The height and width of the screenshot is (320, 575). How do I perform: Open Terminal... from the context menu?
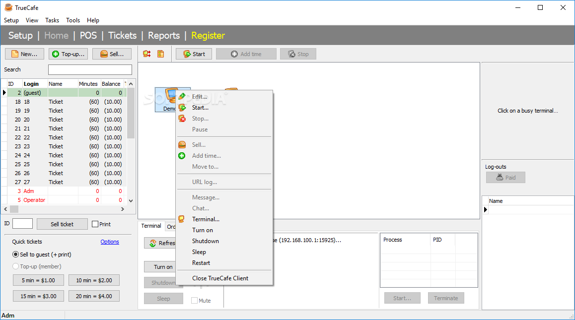click(x=224, y=219)
